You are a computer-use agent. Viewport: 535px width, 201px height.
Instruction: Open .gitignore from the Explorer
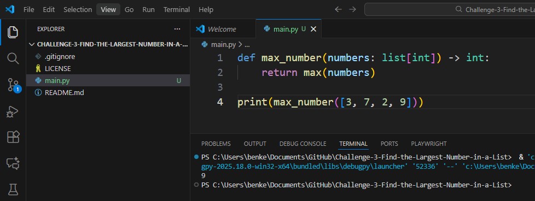pyautogui.click(x=108, y=57)
